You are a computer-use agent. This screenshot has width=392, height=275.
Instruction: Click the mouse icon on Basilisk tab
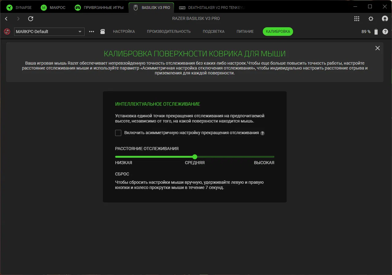point(135,7)
